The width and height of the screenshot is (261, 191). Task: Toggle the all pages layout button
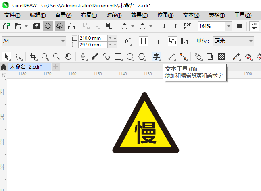[173, 41]
